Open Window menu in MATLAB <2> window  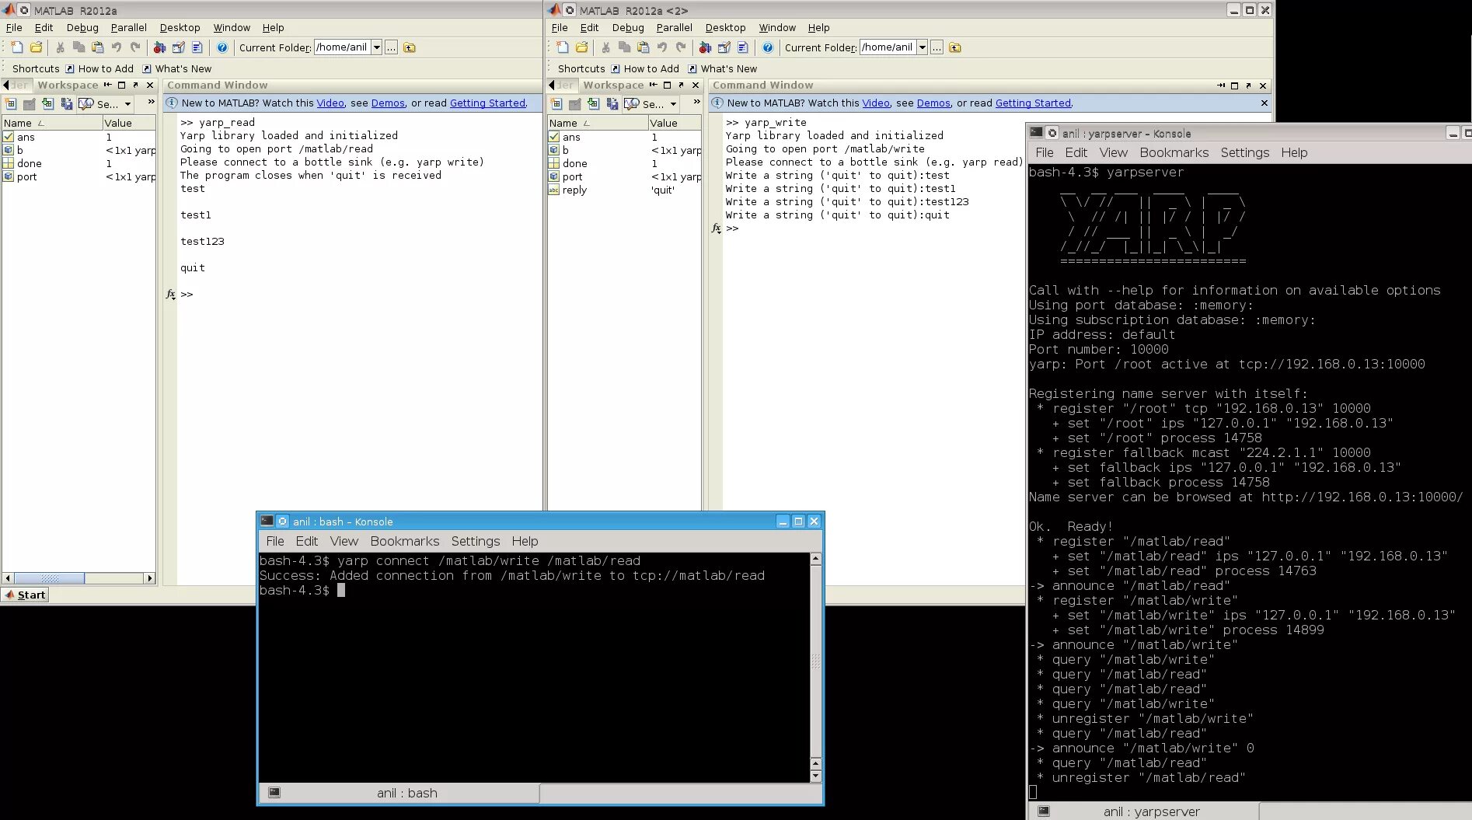pos(777,27)
